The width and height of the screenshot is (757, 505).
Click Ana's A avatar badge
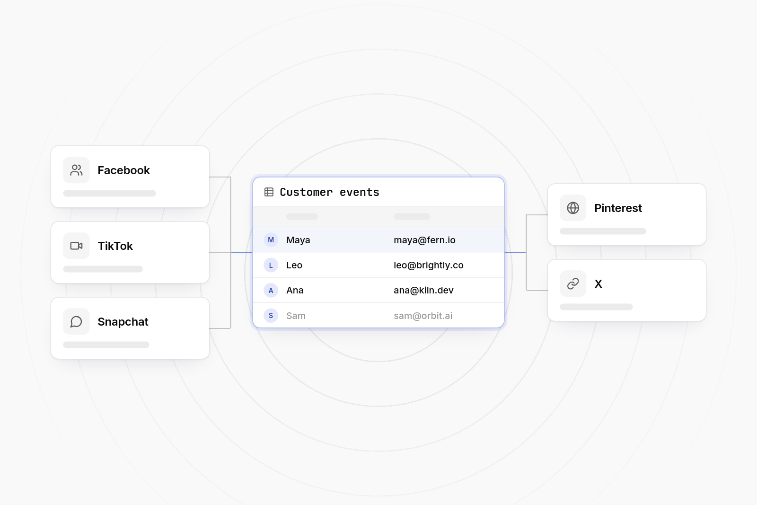click(271, 290)
